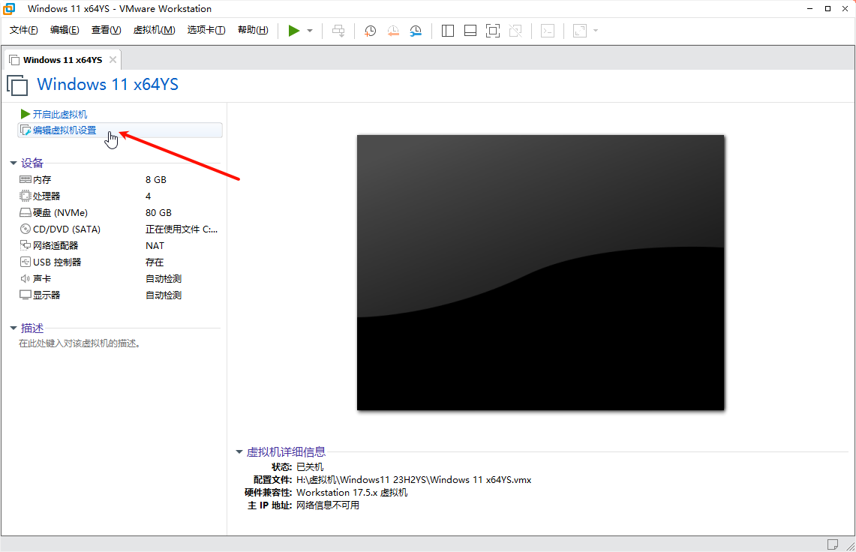Click the 显示器 display device icon
Image resolution: width=856 pixels, height=552 pixels.
[x=25, y=295]
